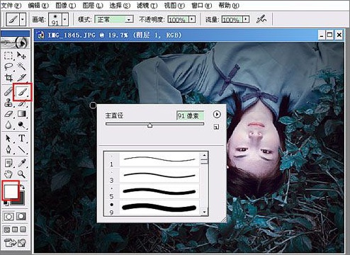Open the 图像 (Image) menu
This screenshot has height=255, width=350.
point(65,6)
